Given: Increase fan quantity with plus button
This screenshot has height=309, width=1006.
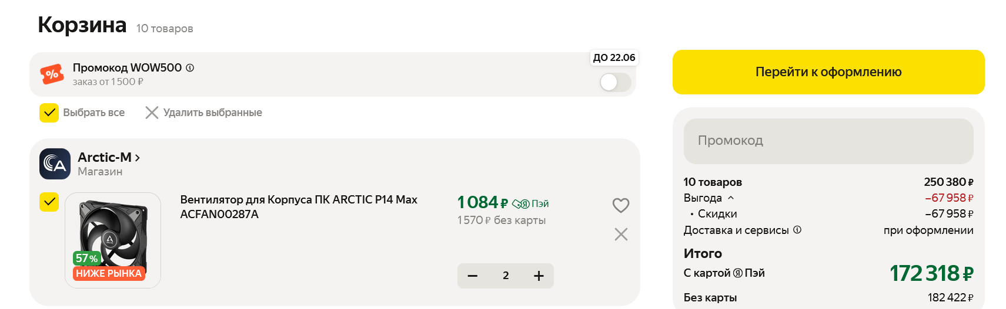Looking at the screenshot, I should point(539,276).
